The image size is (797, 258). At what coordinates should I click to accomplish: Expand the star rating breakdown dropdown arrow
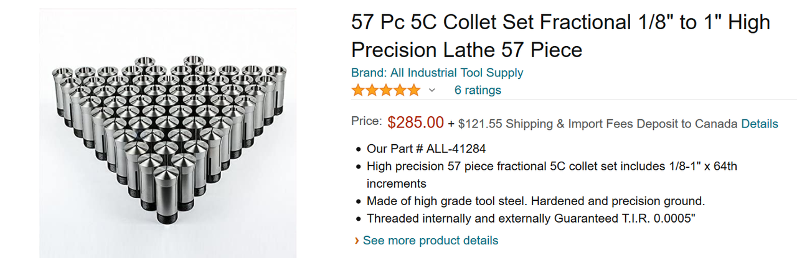pos(432,90)
